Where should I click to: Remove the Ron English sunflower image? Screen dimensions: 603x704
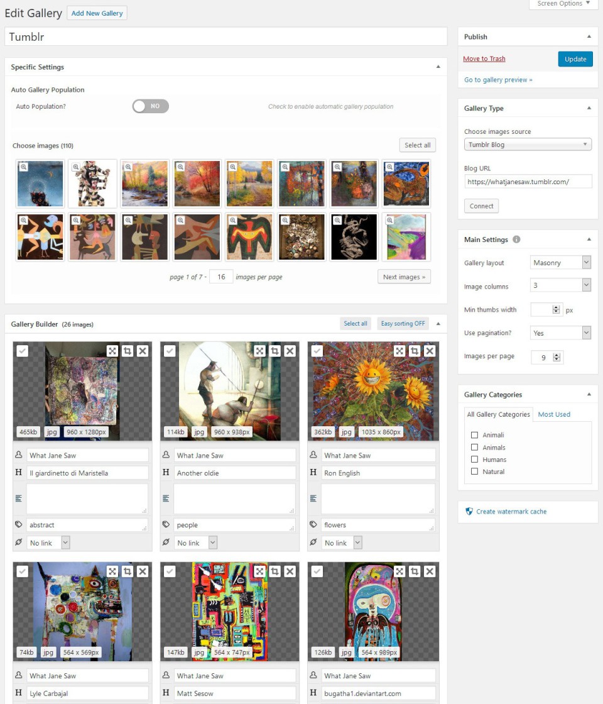[x=430, y=351]
